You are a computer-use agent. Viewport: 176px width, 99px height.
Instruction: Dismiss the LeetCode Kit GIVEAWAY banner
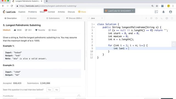133,11
